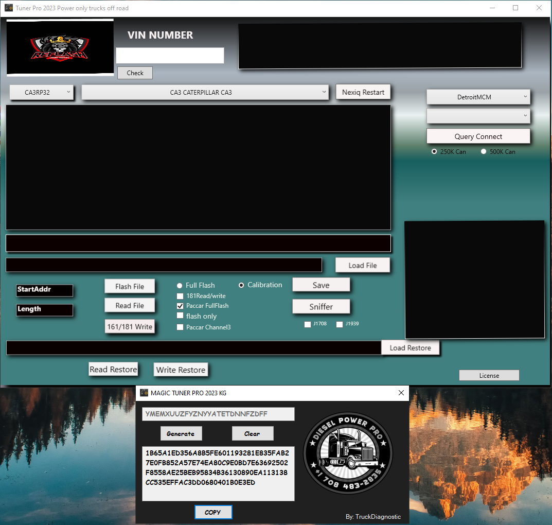Click the Diesel Power Pro truck logo

(x=348, y=453)
